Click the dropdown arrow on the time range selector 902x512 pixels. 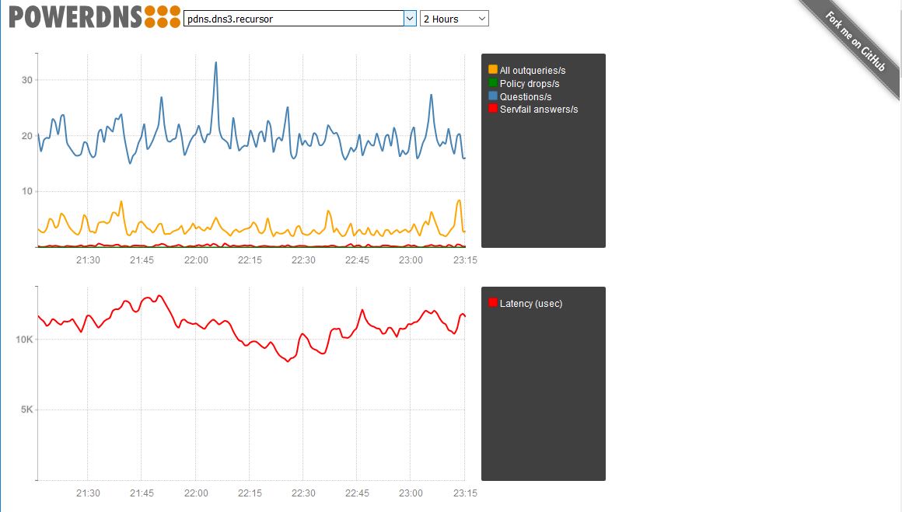[482, 18]
